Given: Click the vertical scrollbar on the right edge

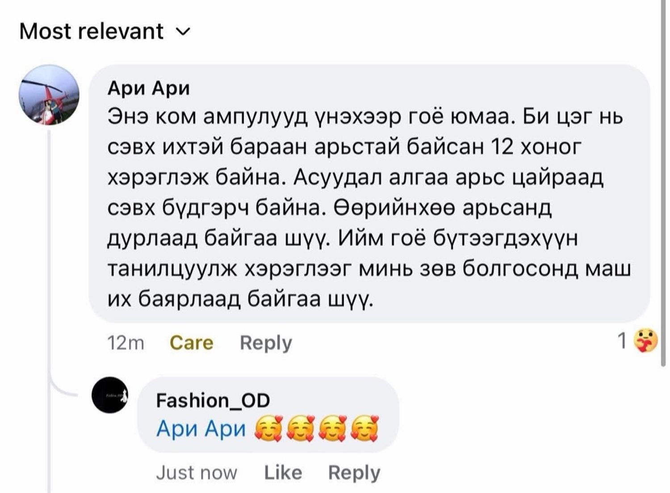Looking at the screenshot, I should coord(663,178).
